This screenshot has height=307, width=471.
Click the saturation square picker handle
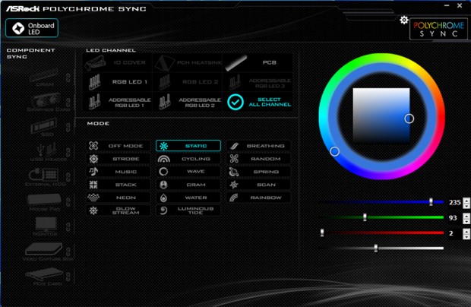pyautogui.click(x=409, y=119)
